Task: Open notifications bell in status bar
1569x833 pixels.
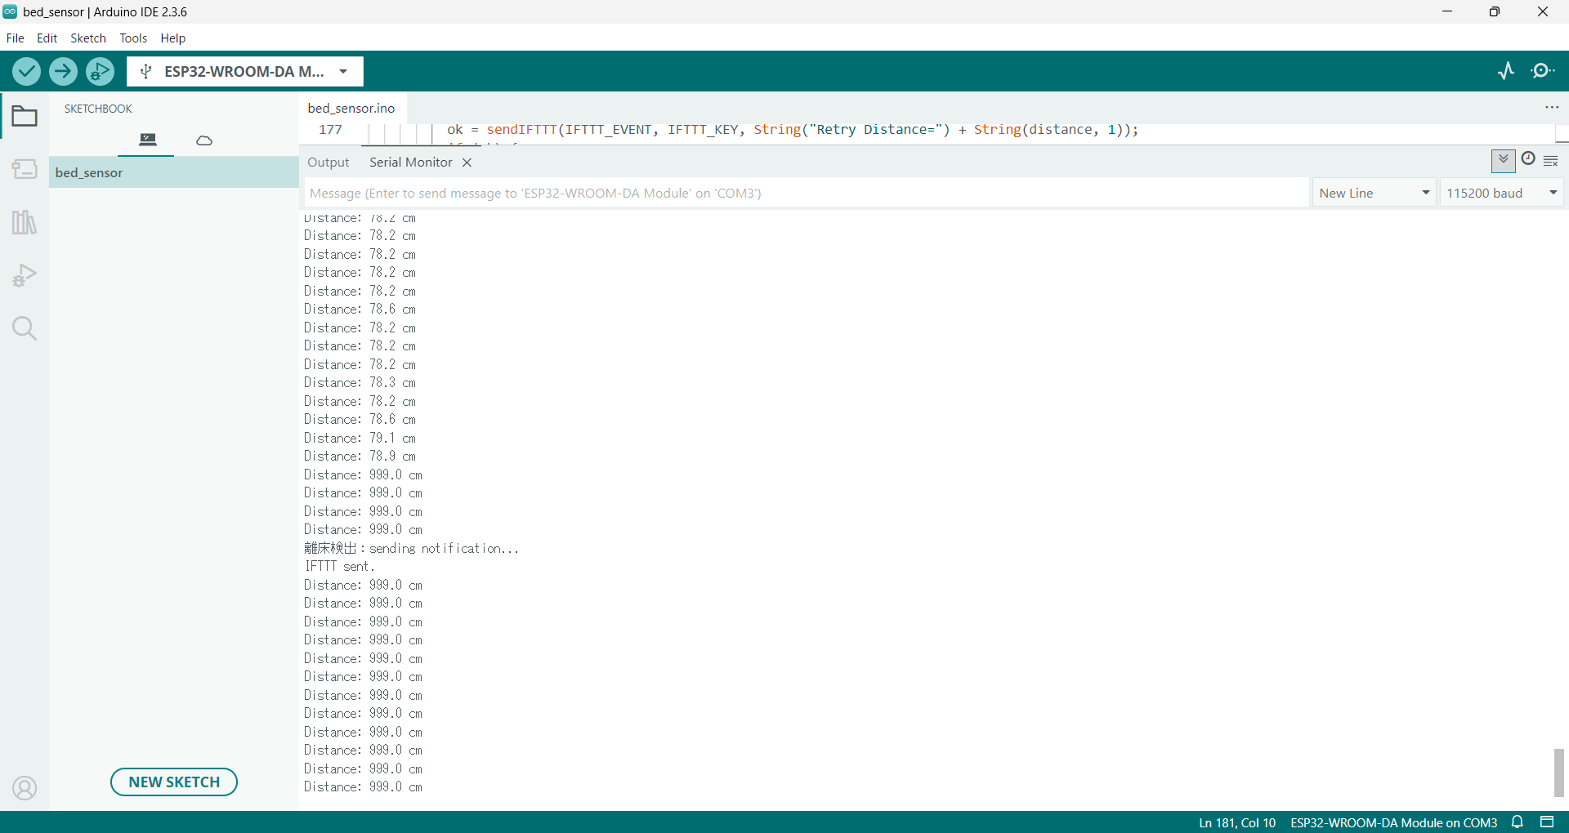Action: pos(1518,822)
